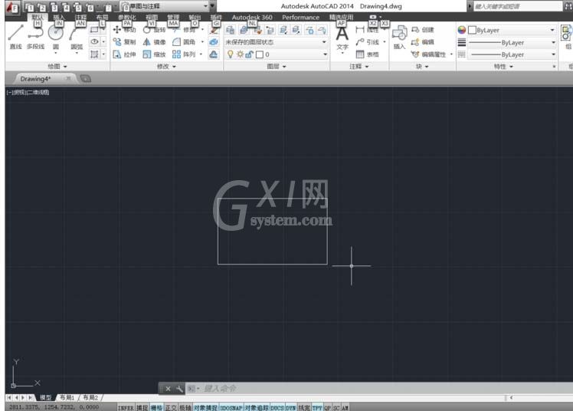Expand the Annotation (注释) panel
Screen dimensions: 573x411
(x=359, y=66)
